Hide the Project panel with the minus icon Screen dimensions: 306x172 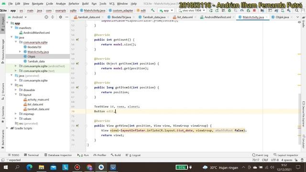click(x=67, y=17)
